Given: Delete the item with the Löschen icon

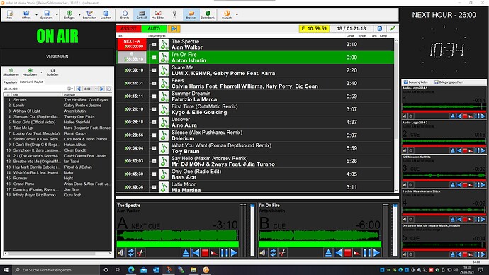Looking at the screenshot, I should [106, 15].
